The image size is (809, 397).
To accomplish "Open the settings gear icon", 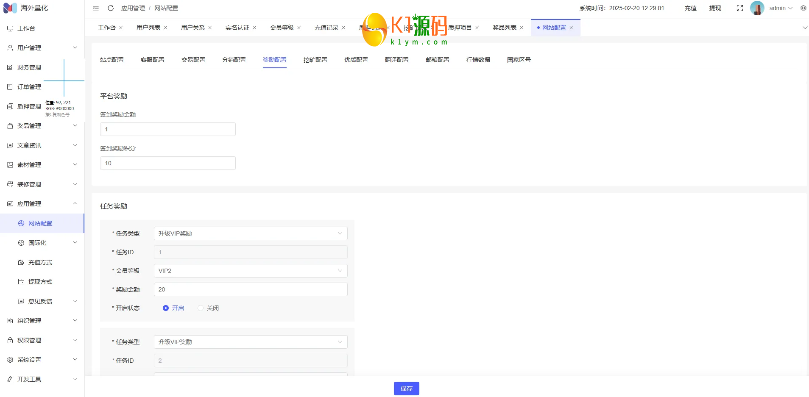I will tap(803, 8).
